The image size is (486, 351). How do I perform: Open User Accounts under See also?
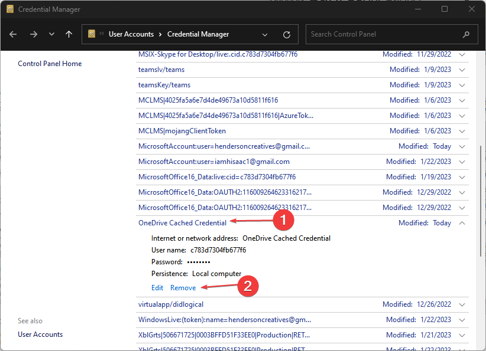[x=40, y=334]
